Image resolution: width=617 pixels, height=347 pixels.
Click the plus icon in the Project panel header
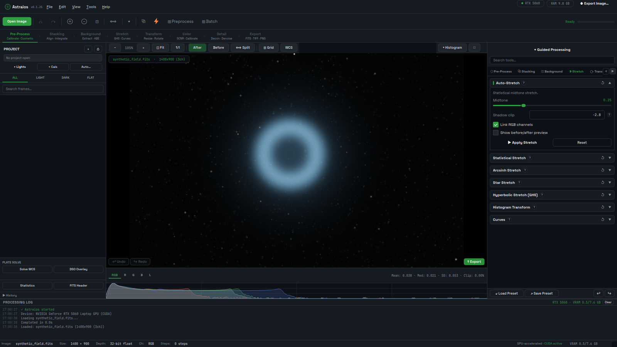[88, 49]
